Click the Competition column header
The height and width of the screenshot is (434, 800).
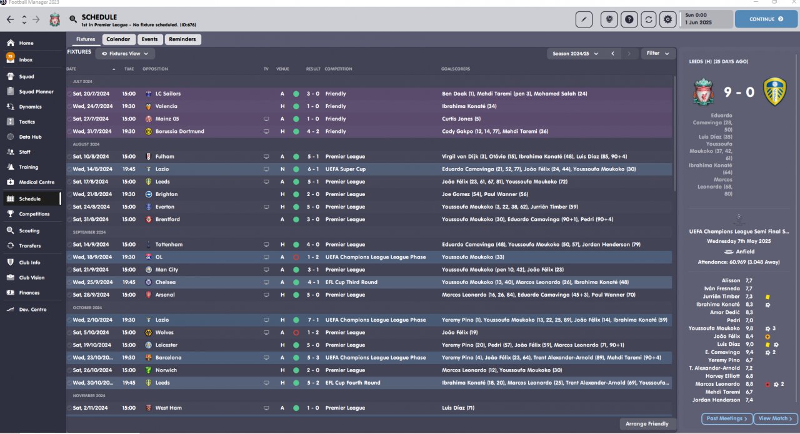[338, 69]
